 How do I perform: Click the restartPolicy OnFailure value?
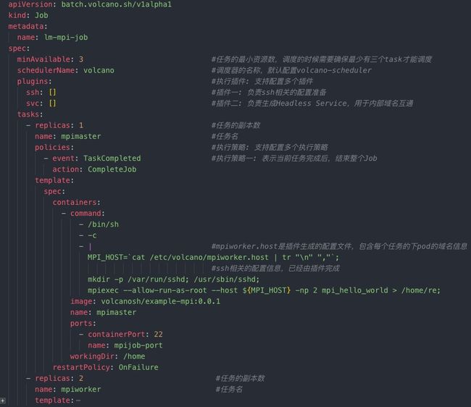[138, 367]
